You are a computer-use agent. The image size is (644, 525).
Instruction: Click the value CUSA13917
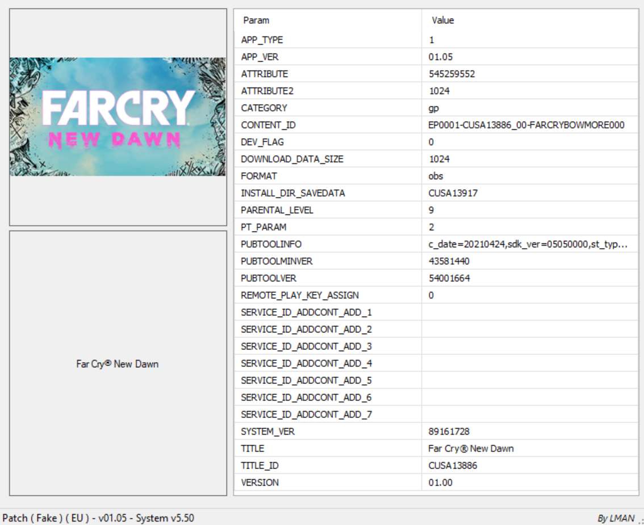[x=453, y=193]
